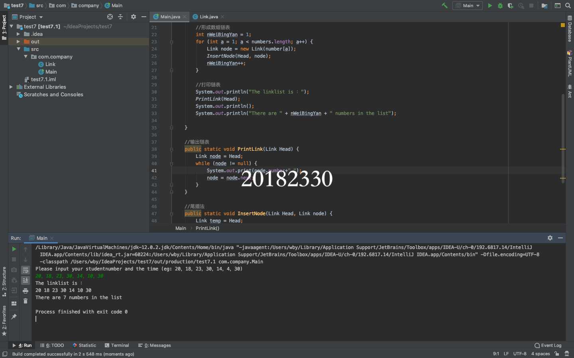Toggle fold marker at line 47 InsertNode method
The width and height of the screenshot is (574, 358).
click(x=171, y=214)
